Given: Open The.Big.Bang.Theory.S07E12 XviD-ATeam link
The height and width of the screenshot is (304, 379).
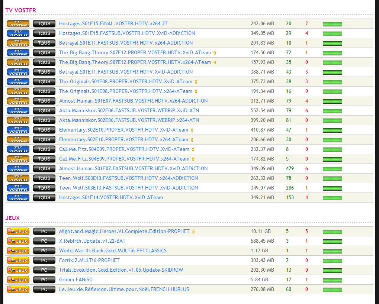Looking at the screenshot, I should click(x=135, y=53).
